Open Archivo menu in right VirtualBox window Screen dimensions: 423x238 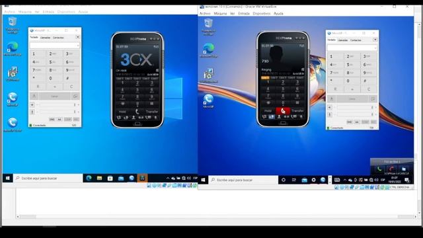point(205,13)
